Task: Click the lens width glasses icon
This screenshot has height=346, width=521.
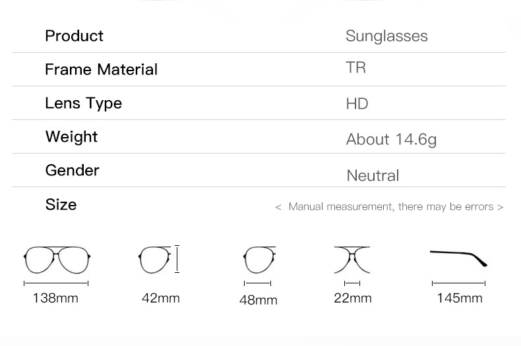Action: (257, 259)
